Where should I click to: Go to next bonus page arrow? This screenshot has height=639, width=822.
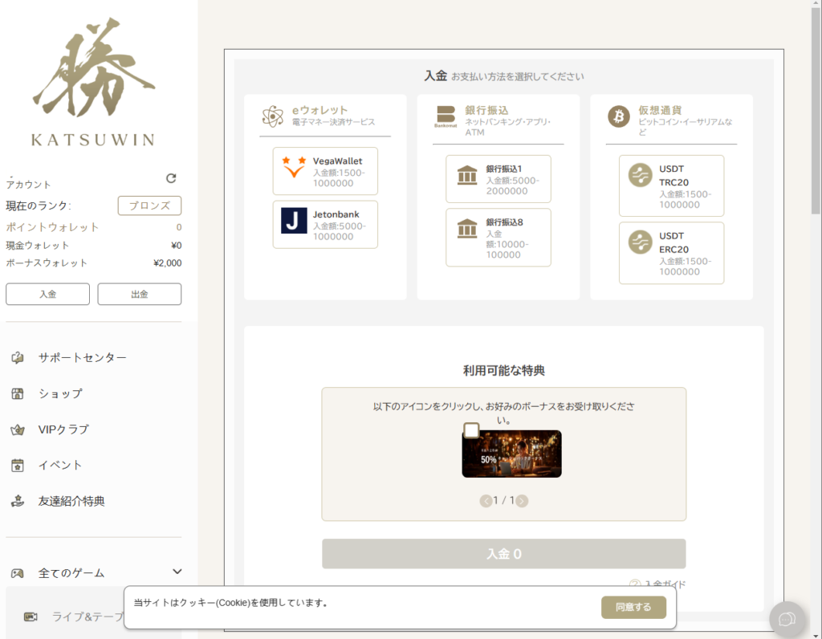(x=522, y=501)
